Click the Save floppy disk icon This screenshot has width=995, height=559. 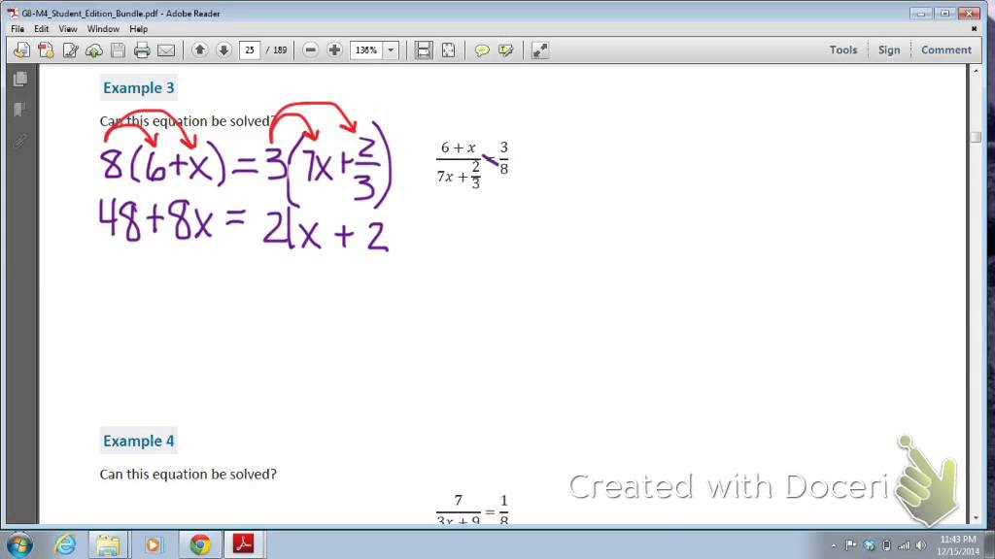point(118,50)
